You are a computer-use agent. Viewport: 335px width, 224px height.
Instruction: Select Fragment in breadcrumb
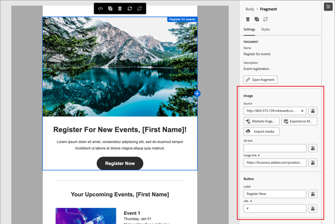(268, 9)
